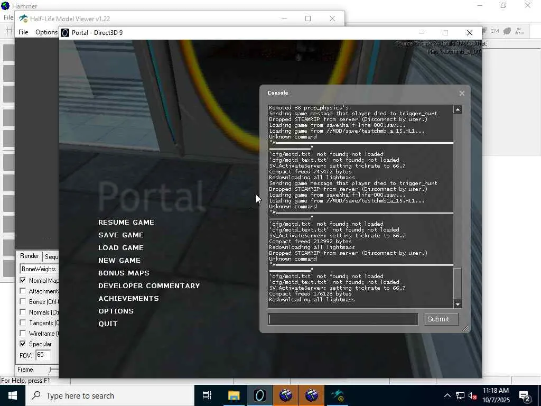Click the Hammer title bar icon
The height and width of the screenshot is (406, 541).
coord(5,6)
